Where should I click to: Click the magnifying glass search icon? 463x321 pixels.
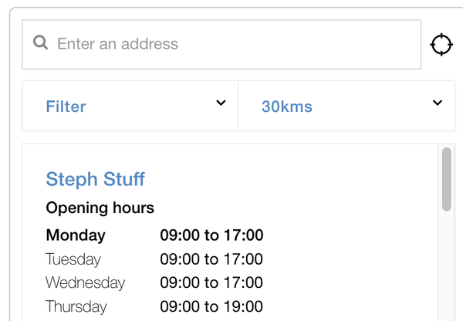point(41,44)
